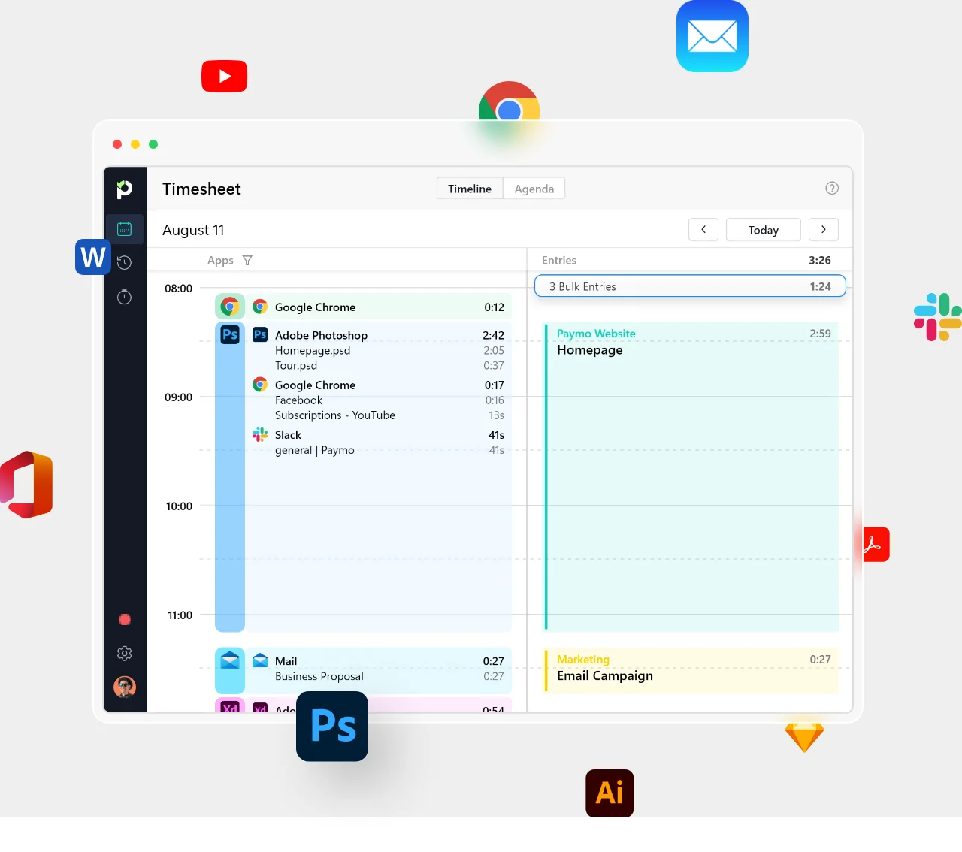The image size is (962, 852).
Task: Select the Subscriptions - YouTube row
Action: [389, 415]
